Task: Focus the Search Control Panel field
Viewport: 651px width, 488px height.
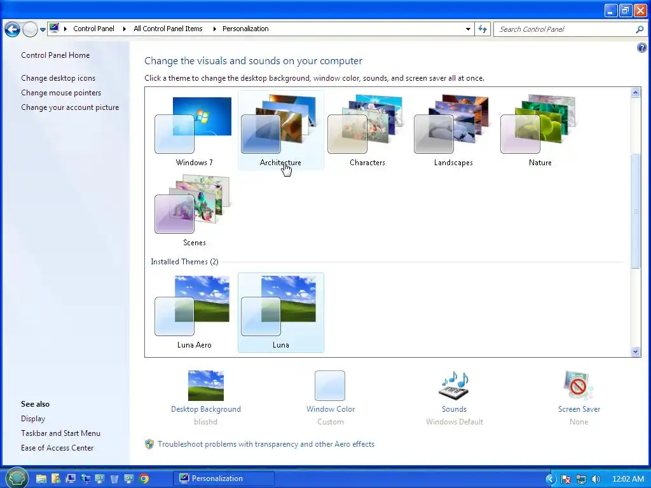Action: tap(565, 29)
